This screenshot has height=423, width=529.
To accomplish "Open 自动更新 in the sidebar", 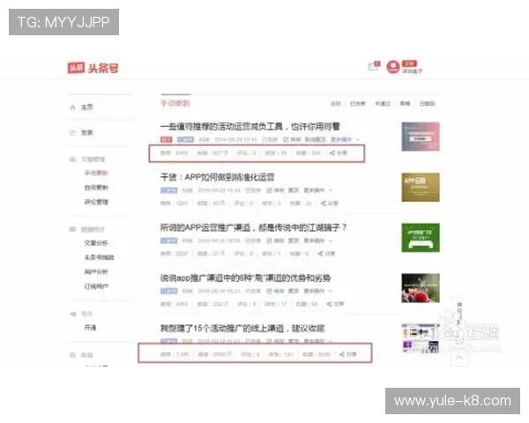I will pyautogui.click(x=96, y=188).
